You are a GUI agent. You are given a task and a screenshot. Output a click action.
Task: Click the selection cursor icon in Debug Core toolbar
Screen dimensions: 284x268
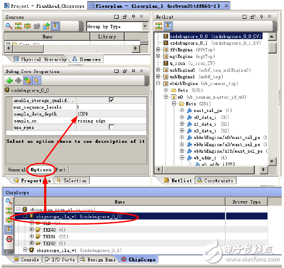(x=36, y=81)
